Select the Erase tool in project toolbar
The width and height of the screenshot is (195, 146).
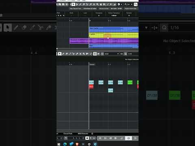pos(84,4)
